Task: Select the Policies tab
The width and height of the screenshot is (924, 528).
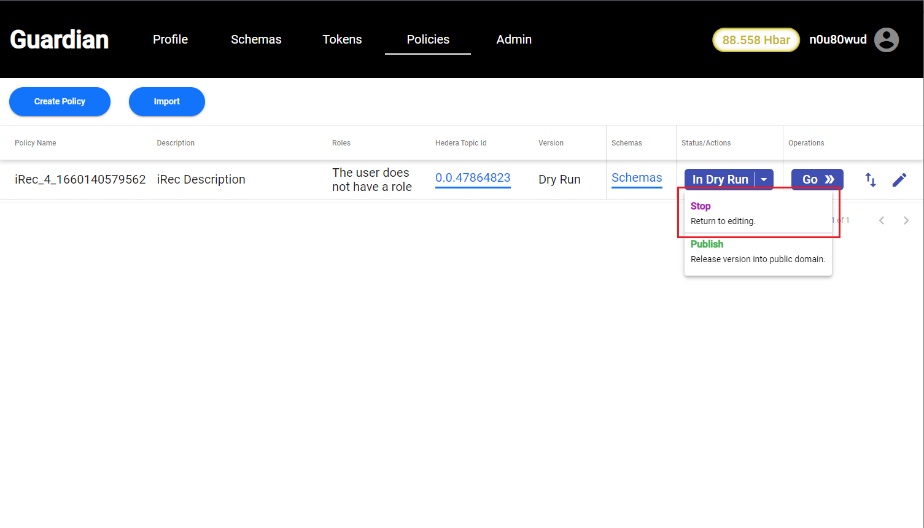Action: (428, 39)
